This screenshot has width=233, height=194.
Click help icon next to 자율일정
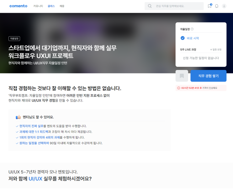(192, 29)
